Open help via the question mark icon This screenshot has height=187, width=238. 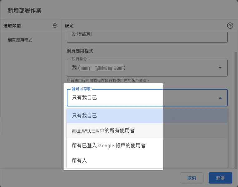tap(230, 26)
